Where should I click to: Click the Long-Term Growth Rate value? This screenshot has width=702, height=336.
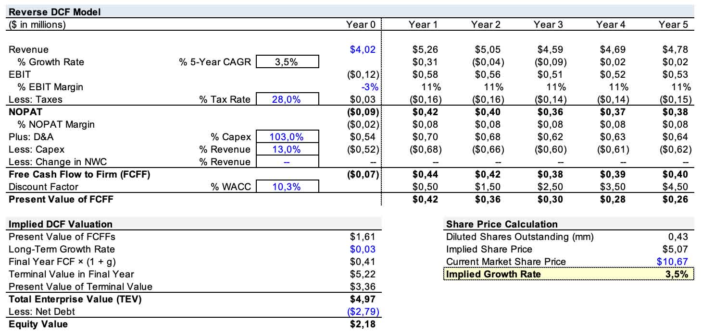tap(363, 249)
